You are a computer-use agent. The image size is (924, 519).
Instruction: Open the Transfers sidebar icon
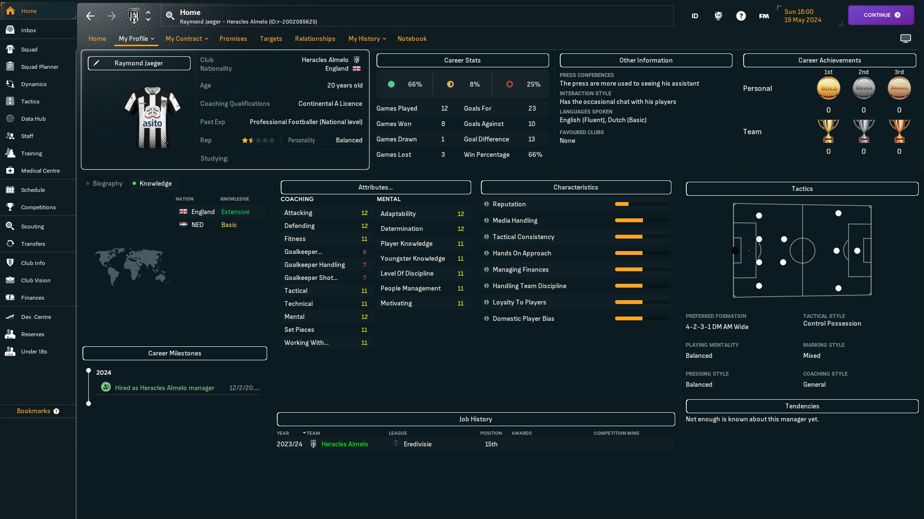[10, 243]
